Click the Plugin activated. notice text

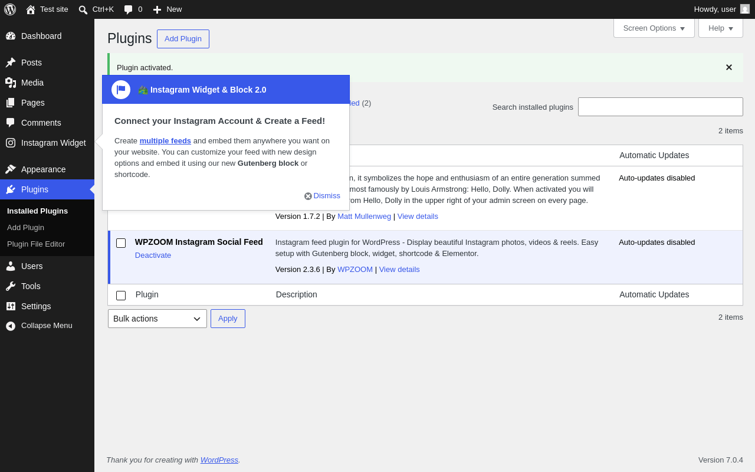coord(145,67)
